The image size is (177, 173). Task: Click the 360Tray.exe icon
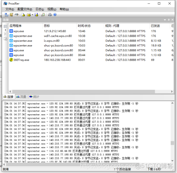point(11,60)
